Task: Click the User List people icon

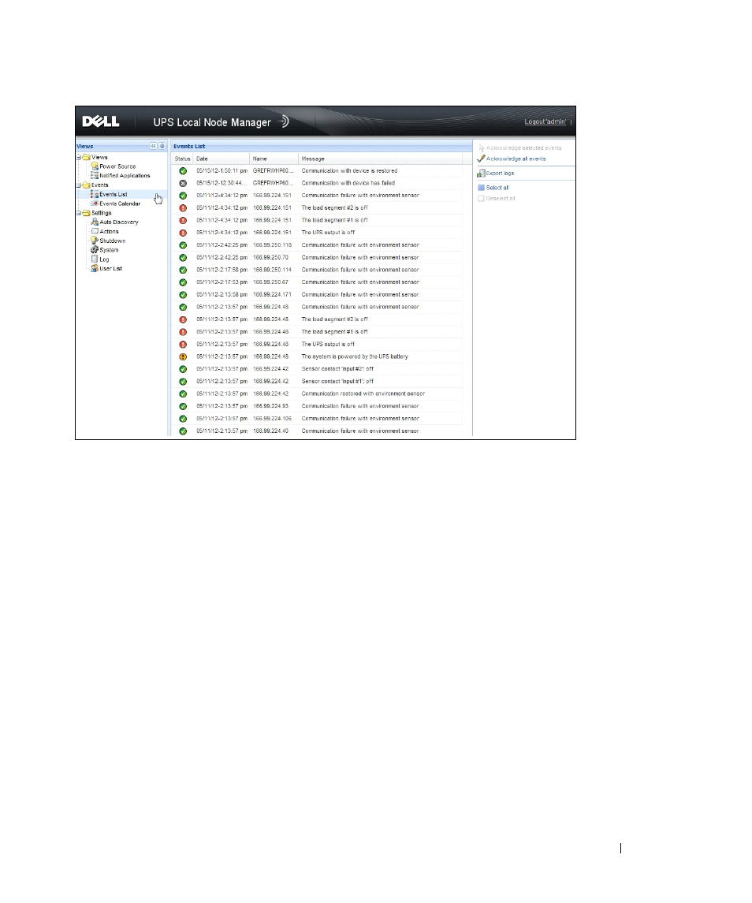Action: 95,268
